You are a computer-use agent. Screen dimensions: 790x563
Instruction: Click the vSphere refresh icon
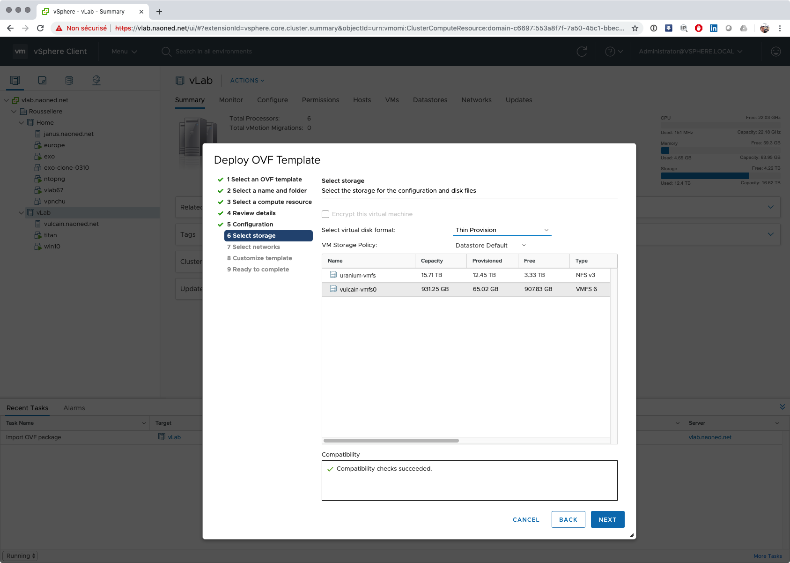tap(582, 52)
